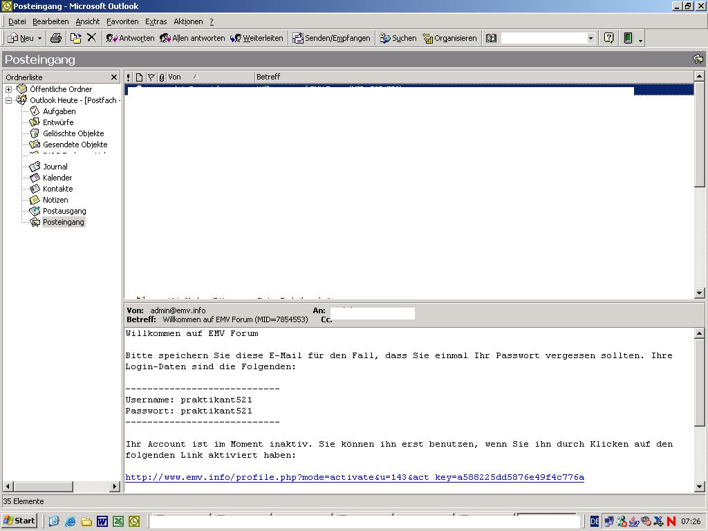This screenshot has width=708, height=531.
Task: Click the green device icon in toolbar
Action: [628, 39]
